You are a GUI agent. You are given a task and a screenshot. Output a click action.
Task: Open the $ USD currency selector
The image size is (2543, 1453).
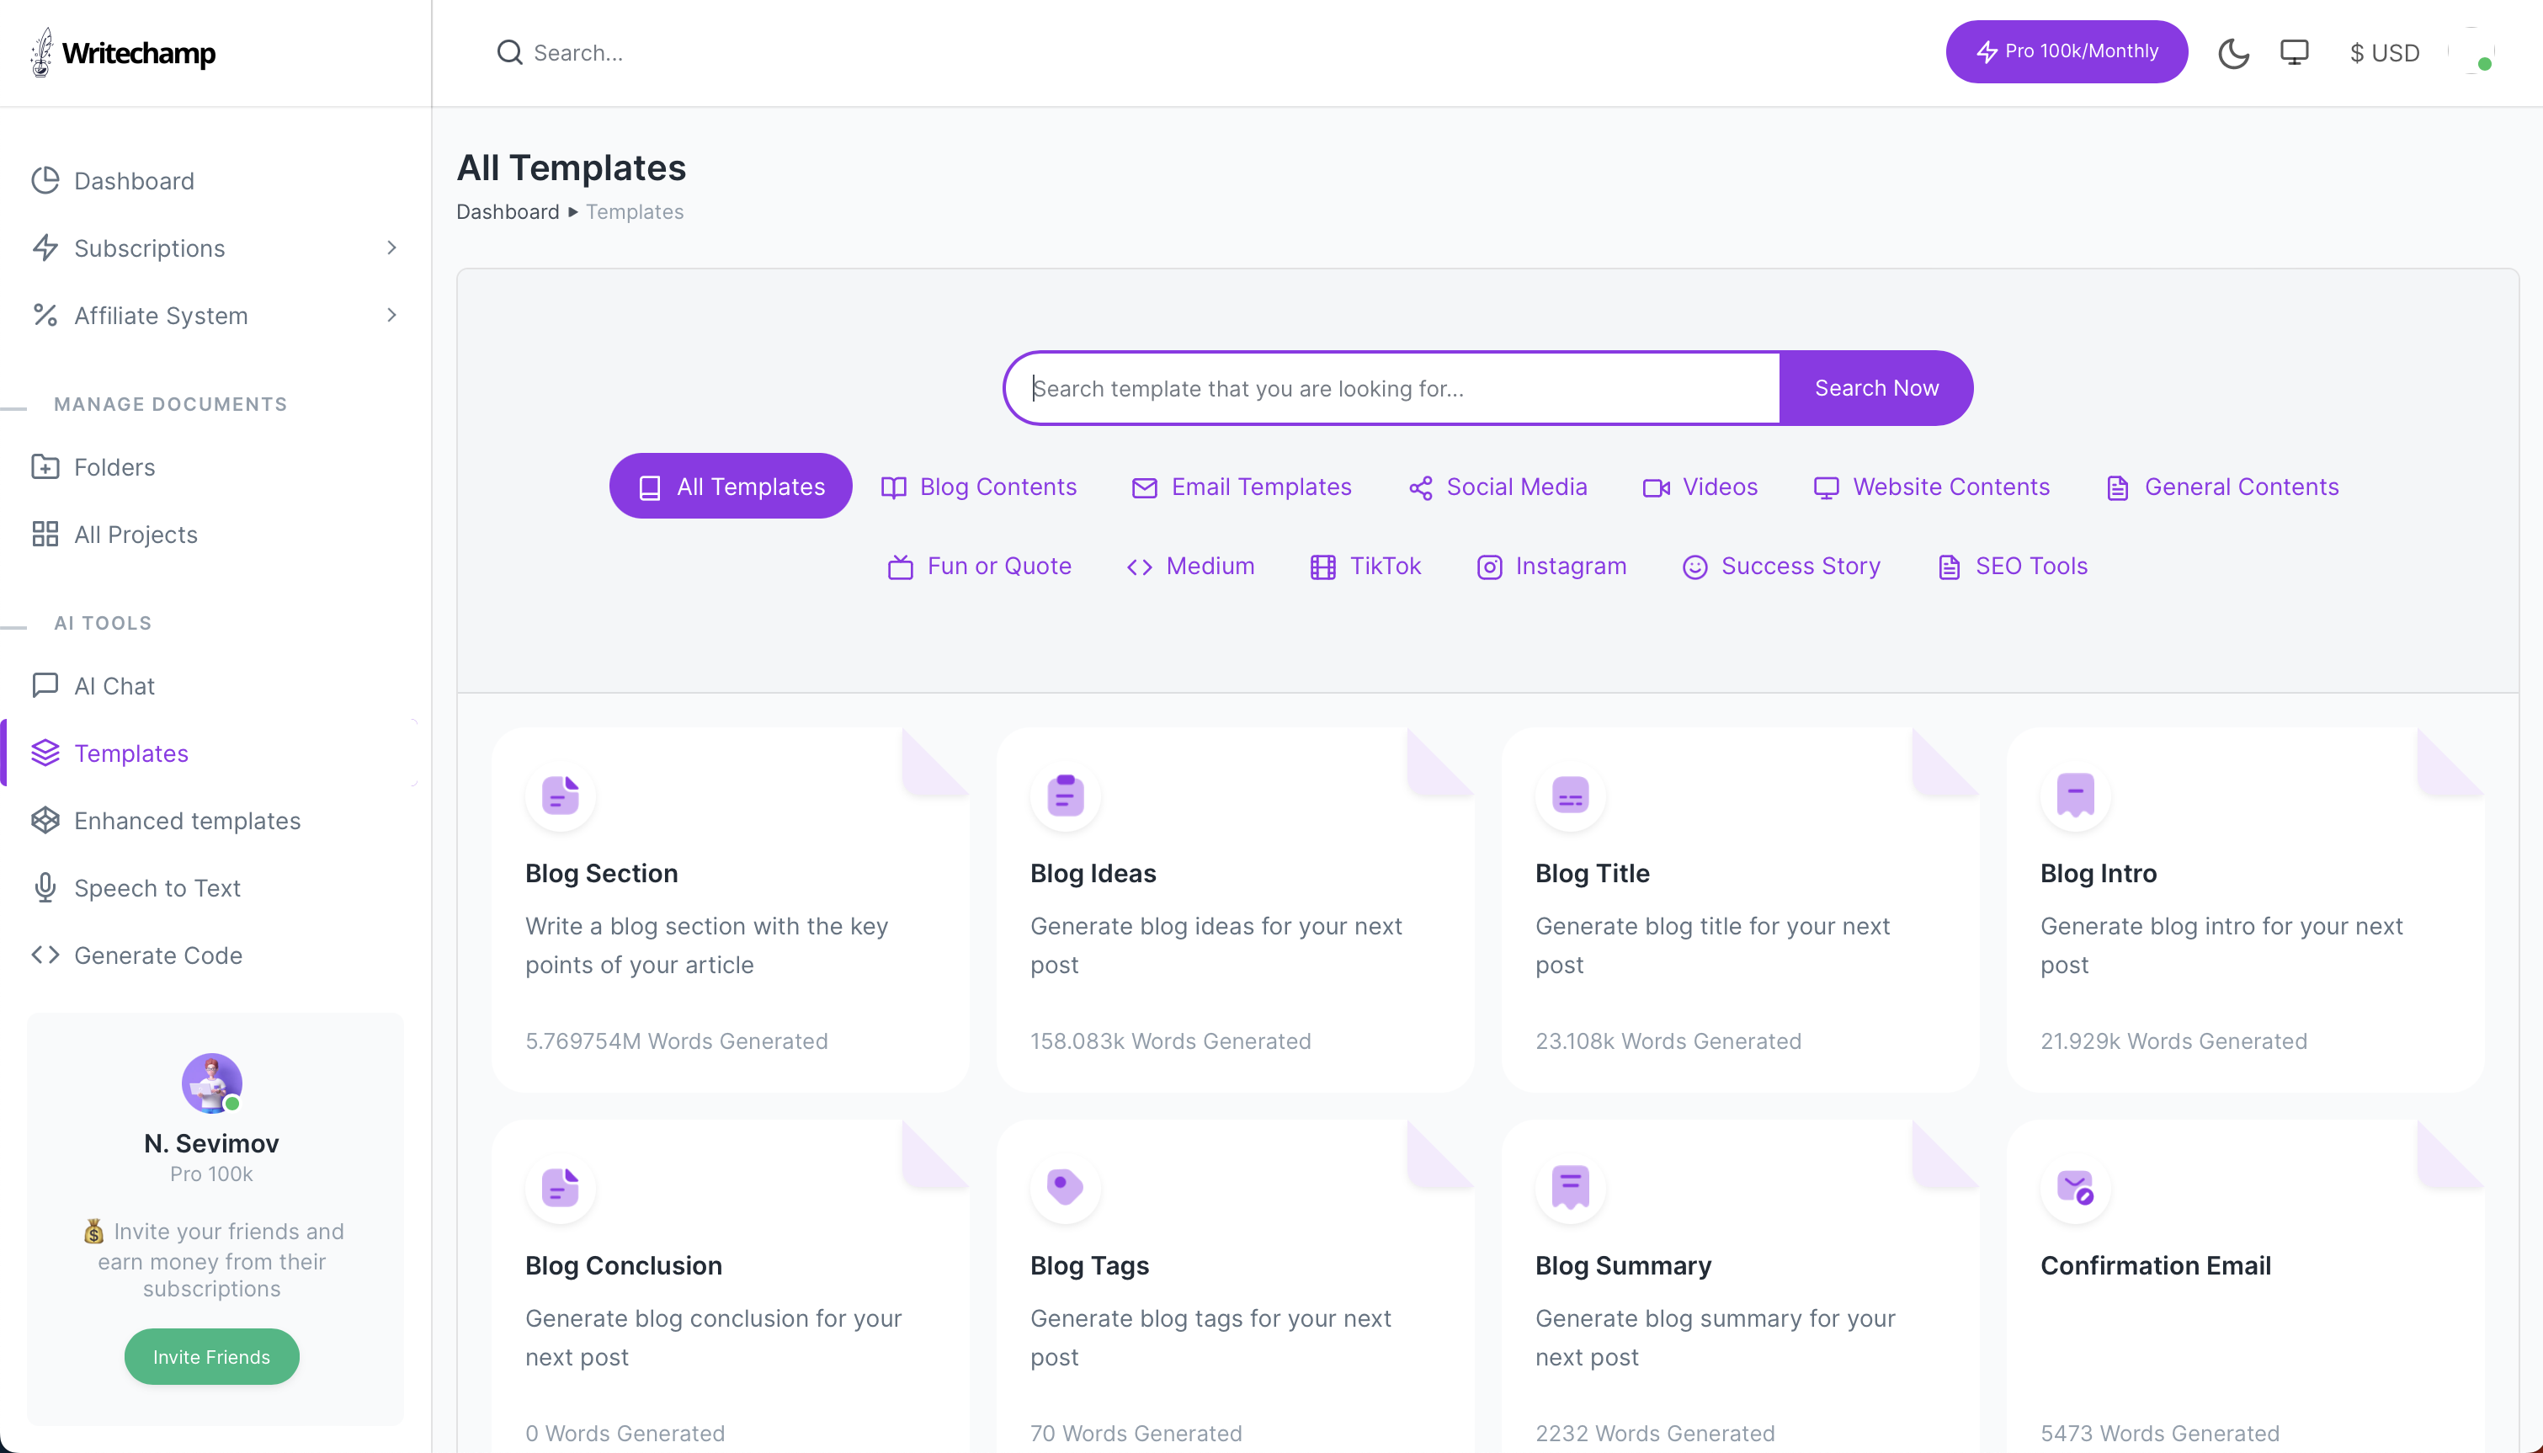[2383, 53]
